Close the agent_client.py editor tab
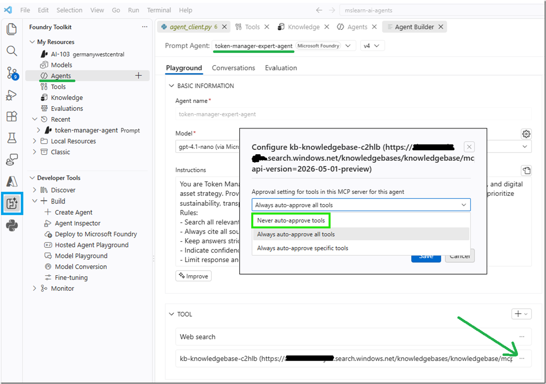The width and height of the screenshot is (546, 384). tap(224, 27)
